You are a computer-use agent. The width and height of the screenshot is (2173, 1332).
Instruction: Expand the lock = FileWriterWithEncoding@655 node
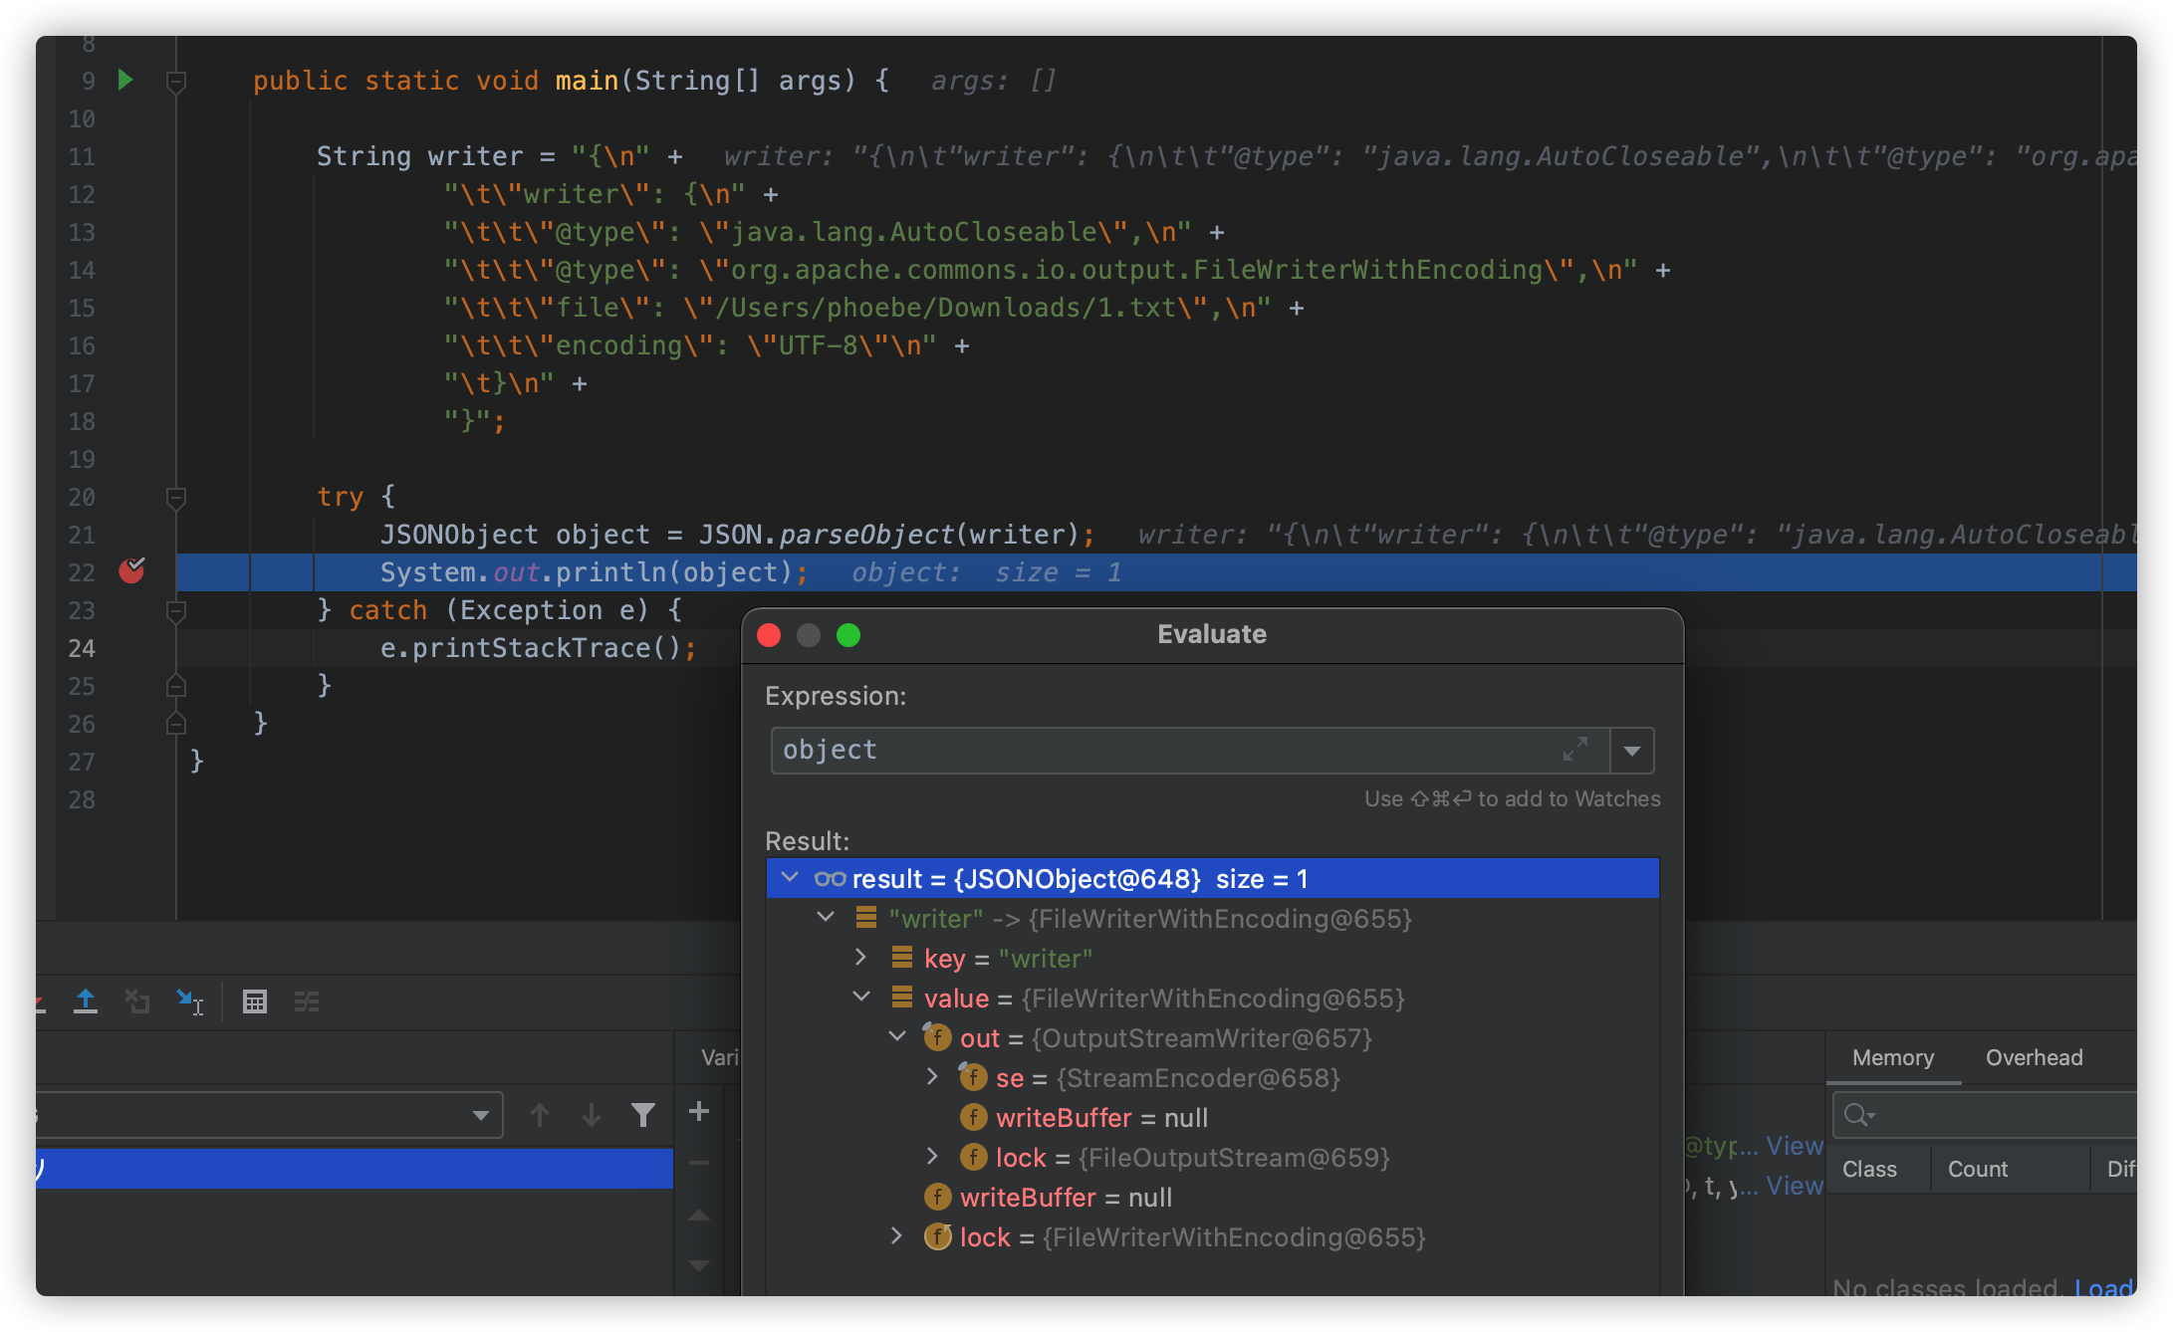(x=897, y=1236)
